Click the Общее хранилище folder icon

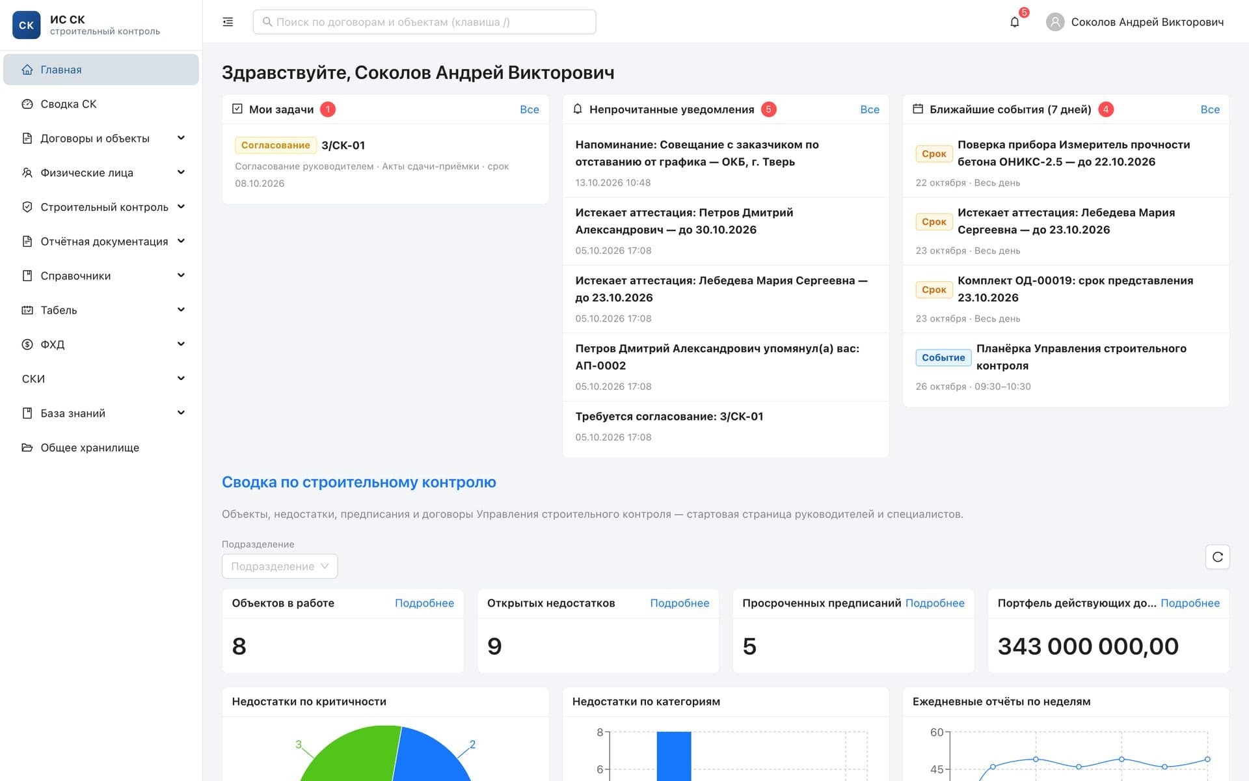pyautogui.click(x=27, y=448)
